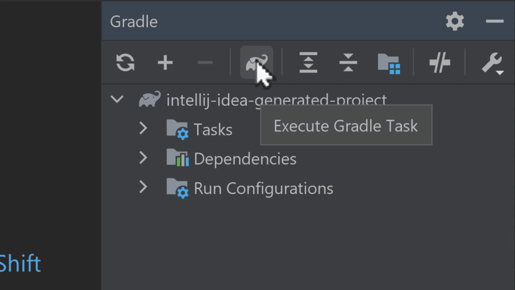Click the minus icon to detach project
Image resolution: width=515 pixels, height=290 pixels.
tap(205, 63)
